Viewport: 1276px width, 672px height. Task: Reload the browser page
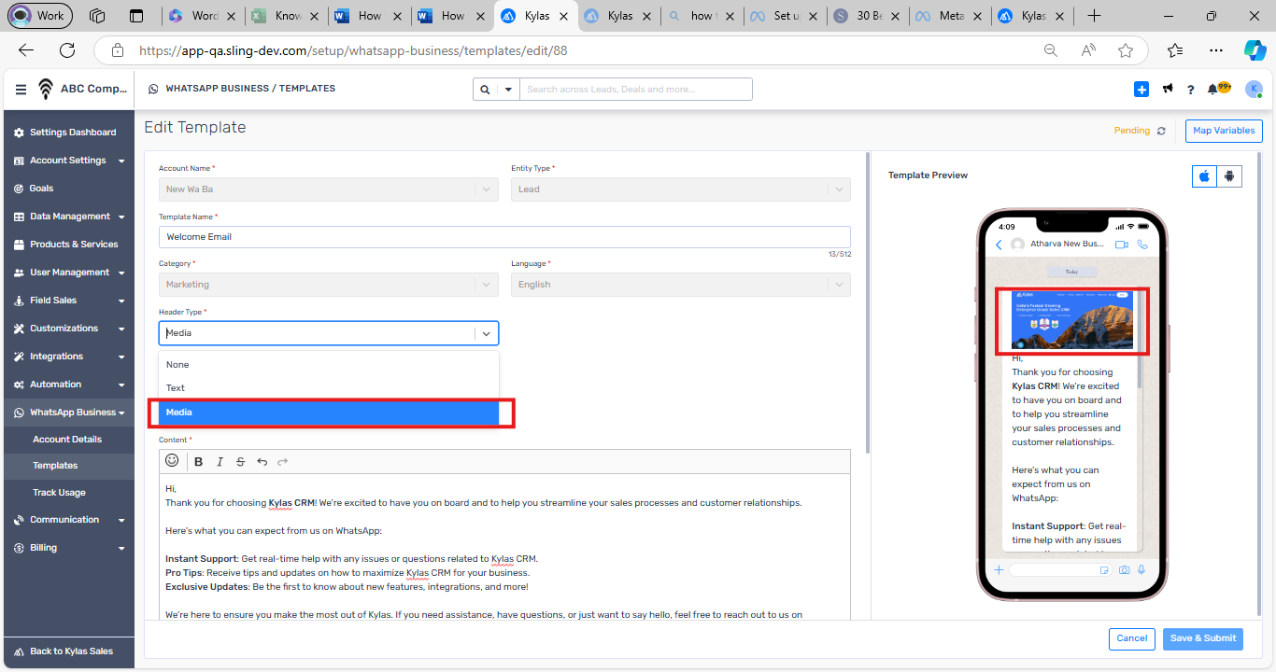pos(67,50)
